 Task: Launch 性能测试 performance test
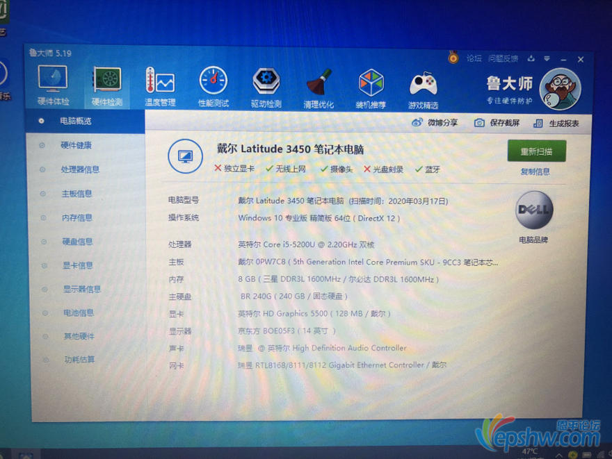[213, 87]
